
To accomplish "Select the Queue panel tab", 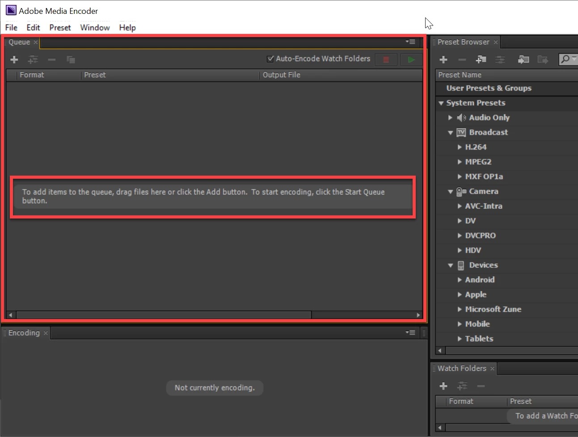I will point(19,42).
